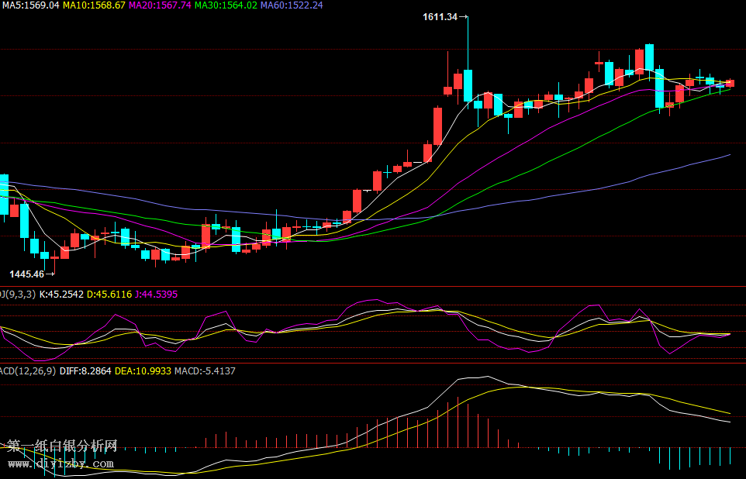The width and height of the screenshot is (746, 479).
Task: Click the J:44.5395 value label
Action: click(x=156, y=295)
